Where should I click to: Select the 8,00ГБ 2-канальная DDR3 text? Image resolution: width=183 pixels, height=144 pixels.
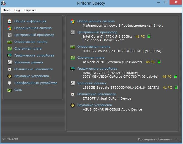[x=122, y=51]
